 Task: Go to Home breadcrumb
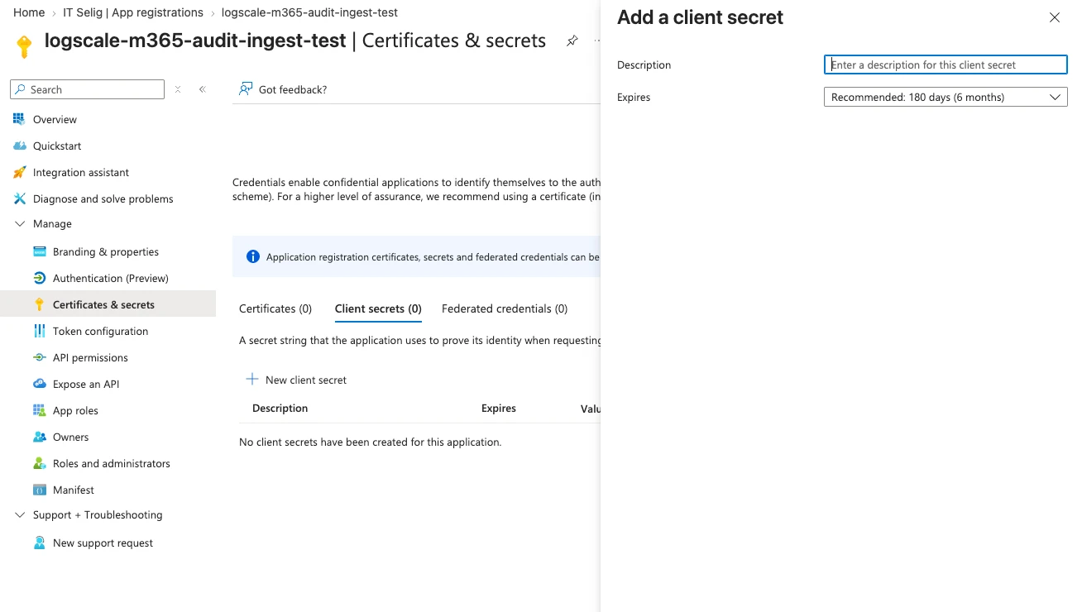coord(29,12)
